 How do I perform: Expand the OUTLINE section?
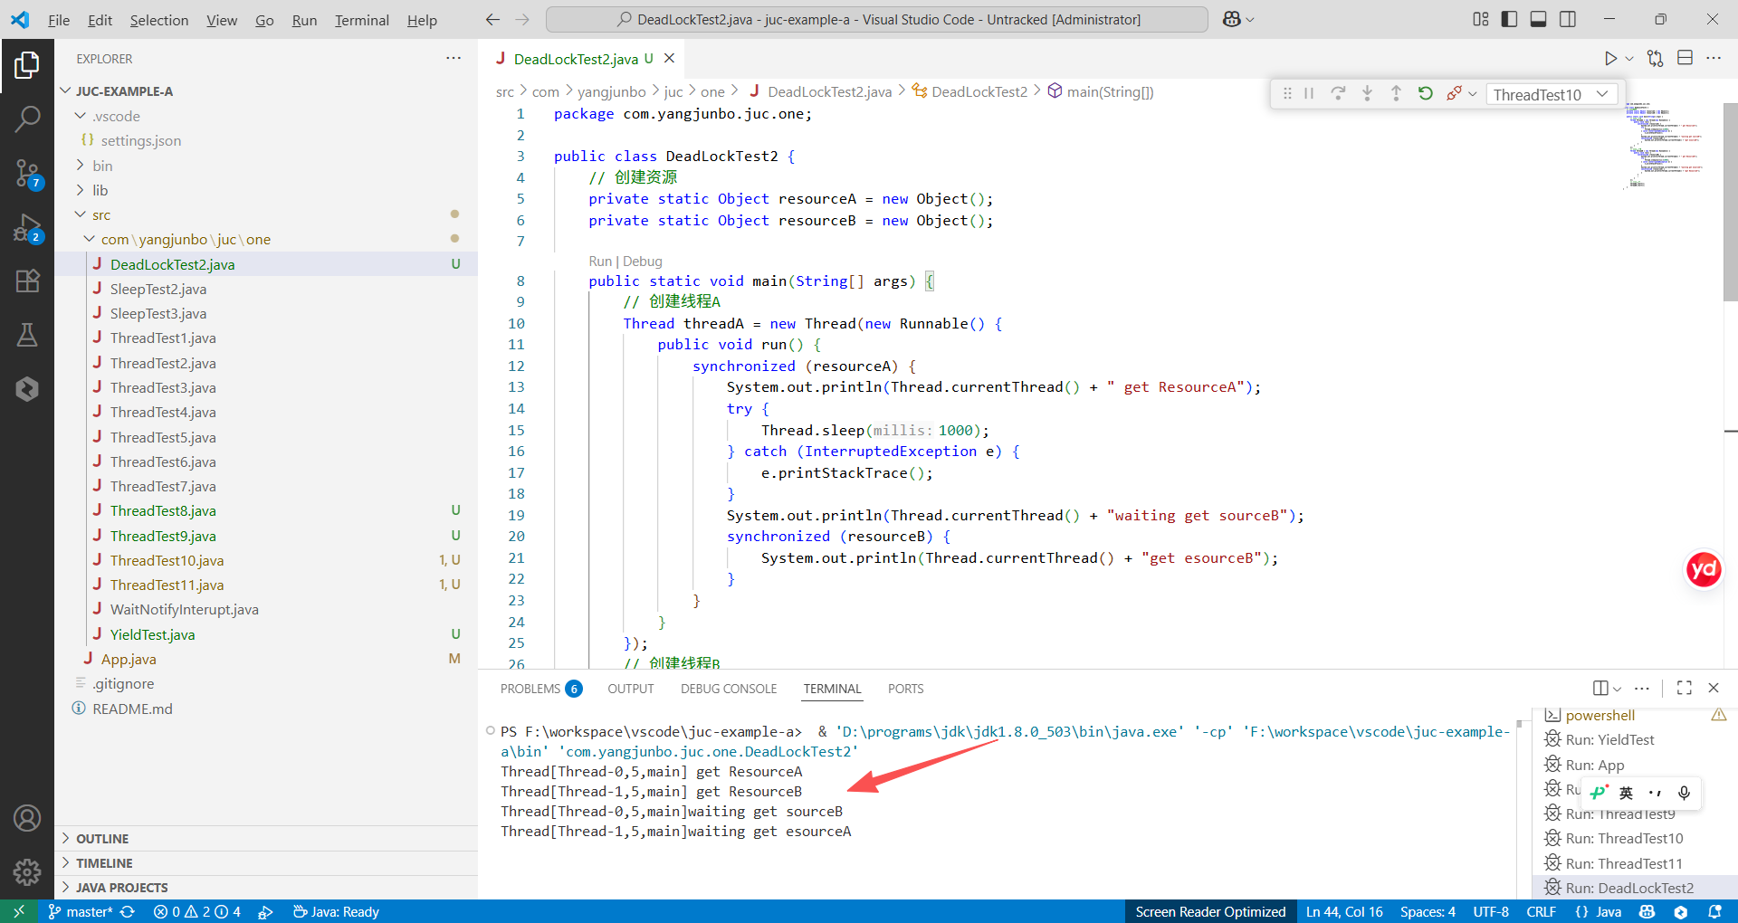pos(102,839)
